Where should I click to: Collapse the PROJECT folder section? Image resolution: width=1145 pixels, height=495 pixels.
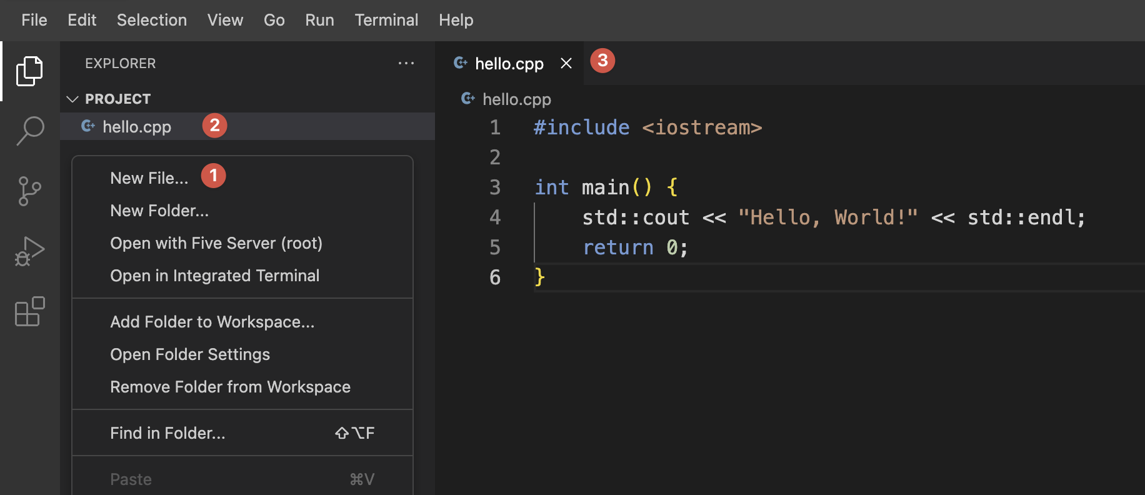pos(72,99)
